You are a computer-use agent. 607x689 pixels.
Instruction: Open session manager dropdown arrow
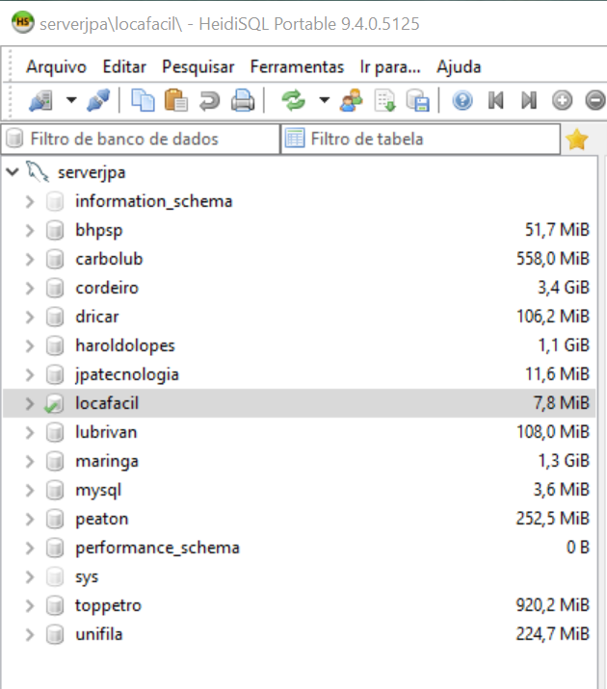click(71, 100)
